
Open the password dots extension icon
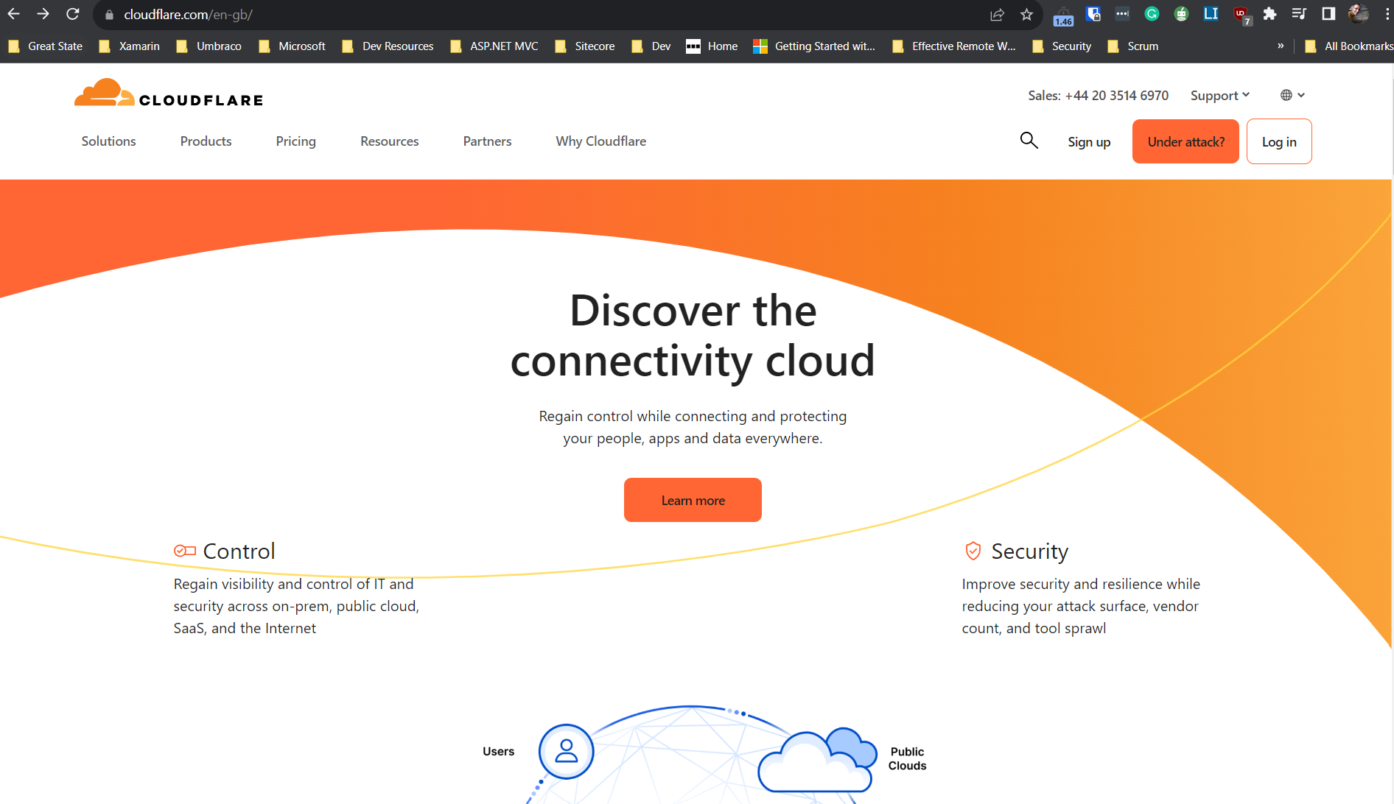pyautogui.click(x=1122, y=14)
